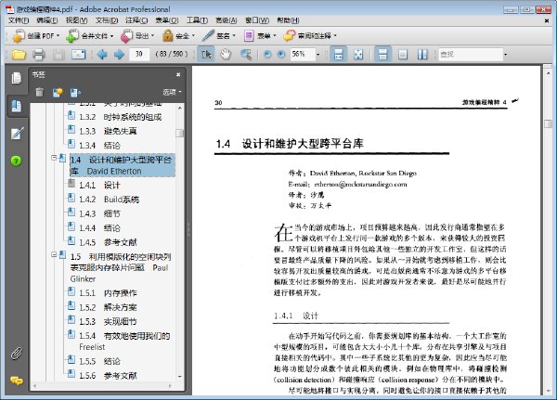Open the 注释 menu
Image resolution: width=557 pixels, height=400 pixels.
click(x=136, y=20)
